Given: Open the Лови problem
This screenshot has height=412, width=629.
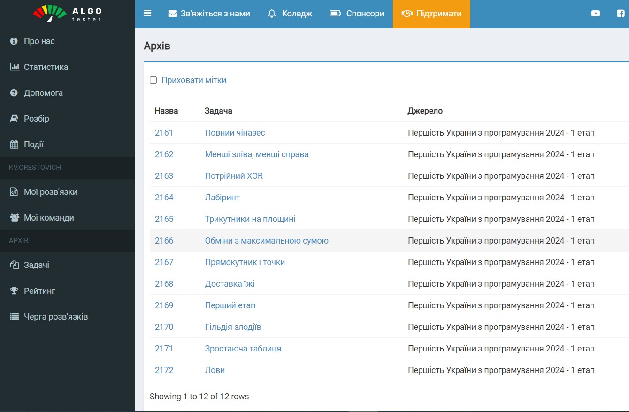Looking at the screenshot, I should (x=215, y=370).
